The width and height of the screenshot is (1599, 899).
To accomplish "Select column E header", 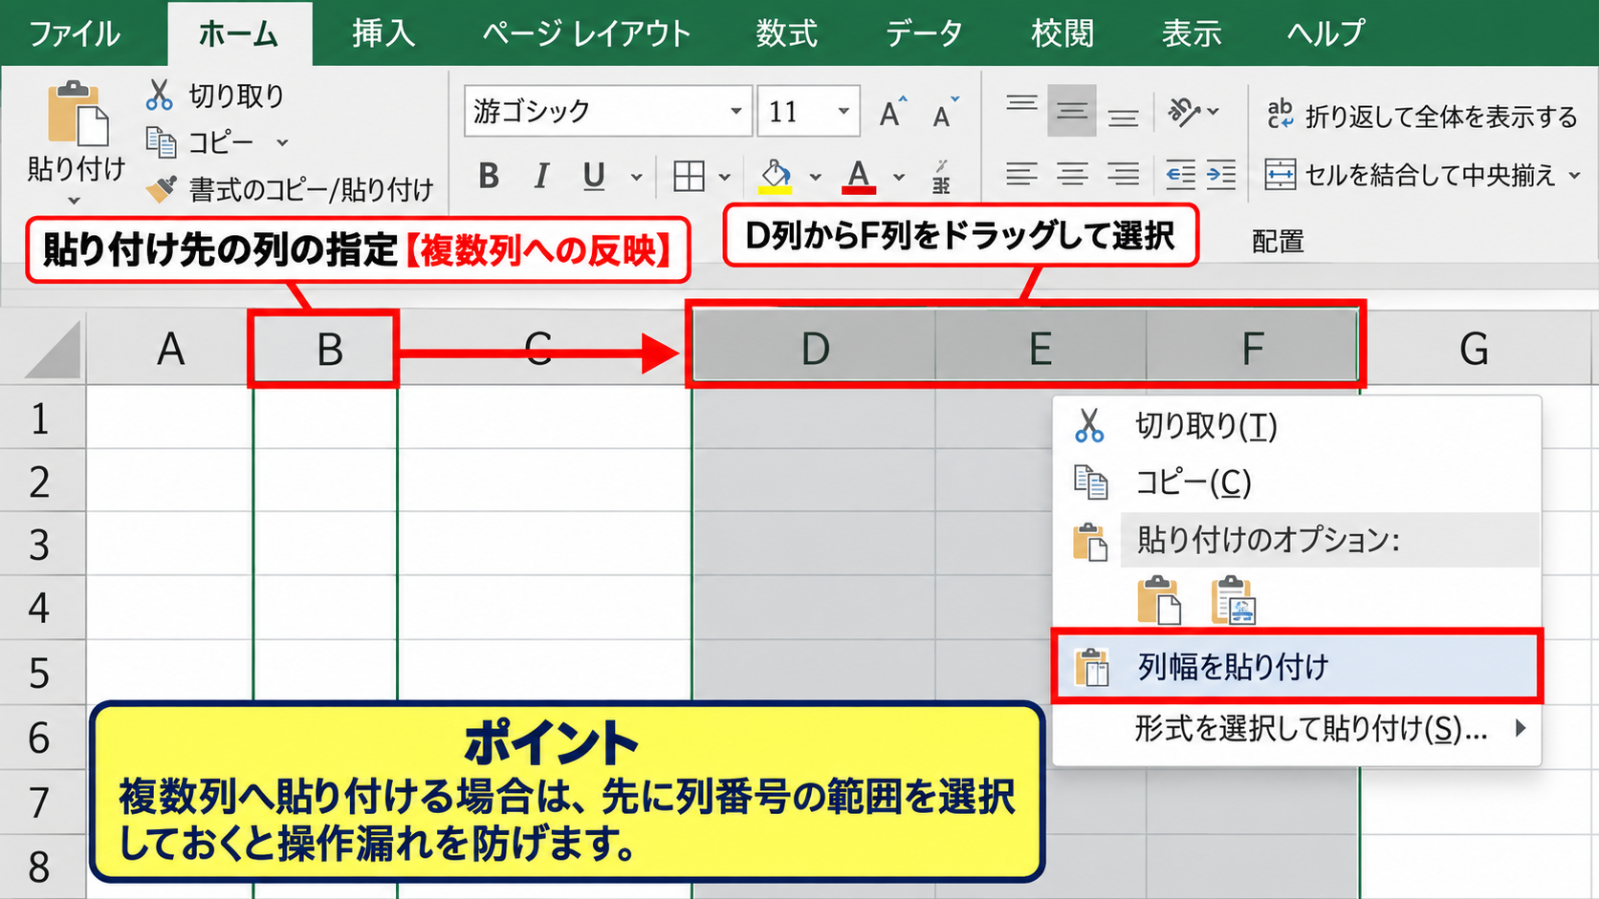I will tap(1040, 349).
